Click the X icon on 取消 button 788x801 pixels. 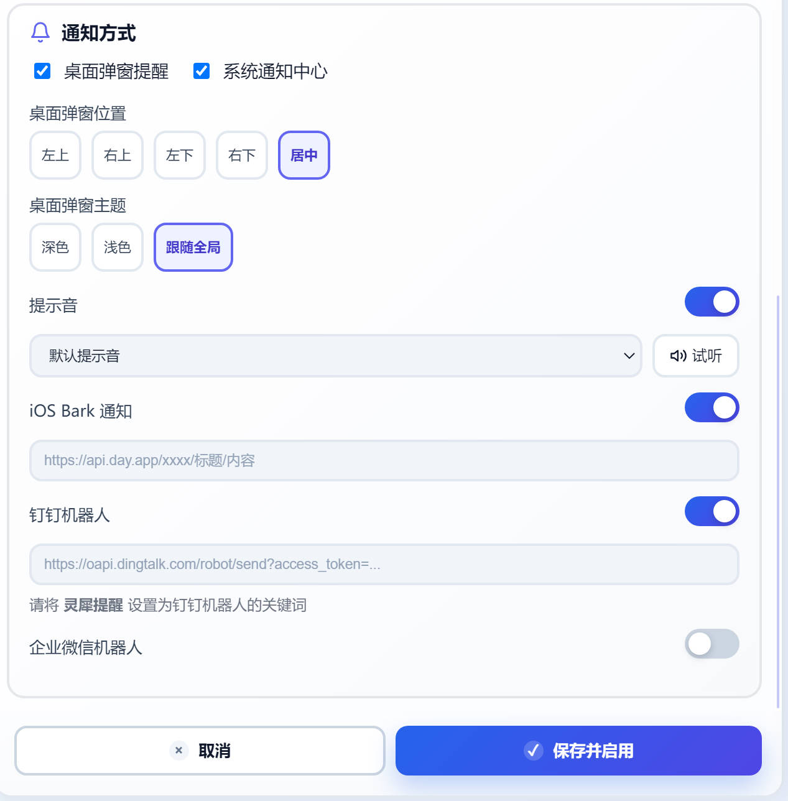(x=178, y=750)
